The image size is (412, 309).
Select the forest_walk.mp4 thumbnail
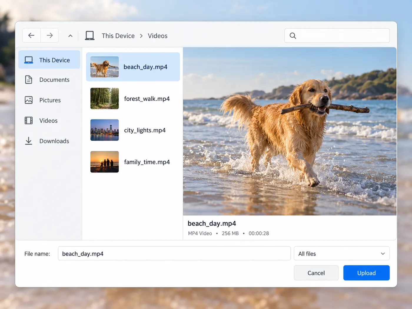click(104, 99)
